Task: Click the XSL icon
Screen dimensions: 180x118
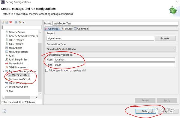Action: point(7,91)
